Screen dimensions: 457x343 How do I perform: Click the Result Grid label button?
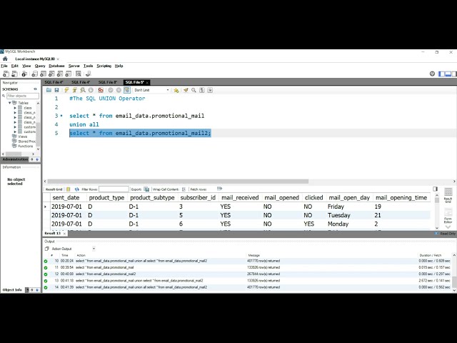click(54, 189)
